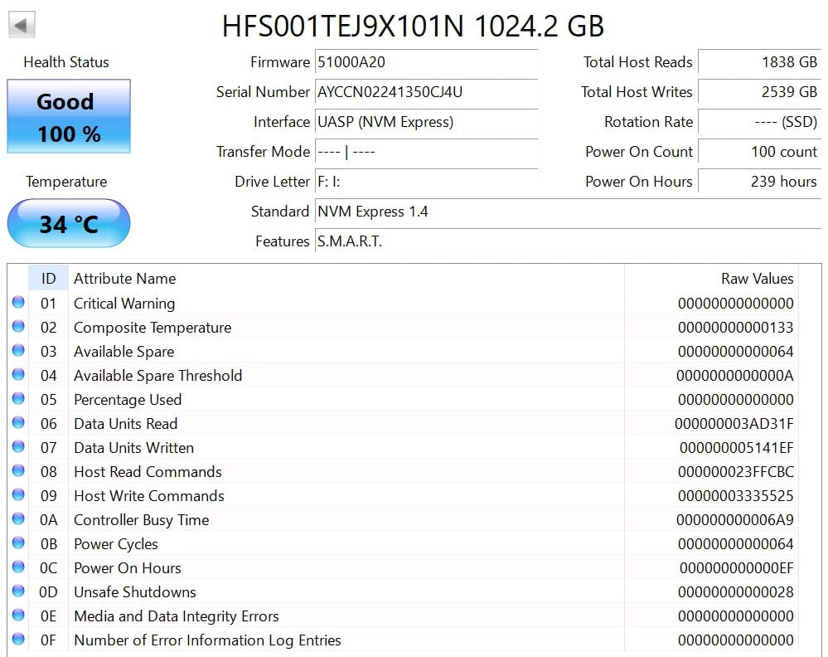Click the Power On Hours value box
Viewport: 828px width, 657px height.
click(759, 182)
